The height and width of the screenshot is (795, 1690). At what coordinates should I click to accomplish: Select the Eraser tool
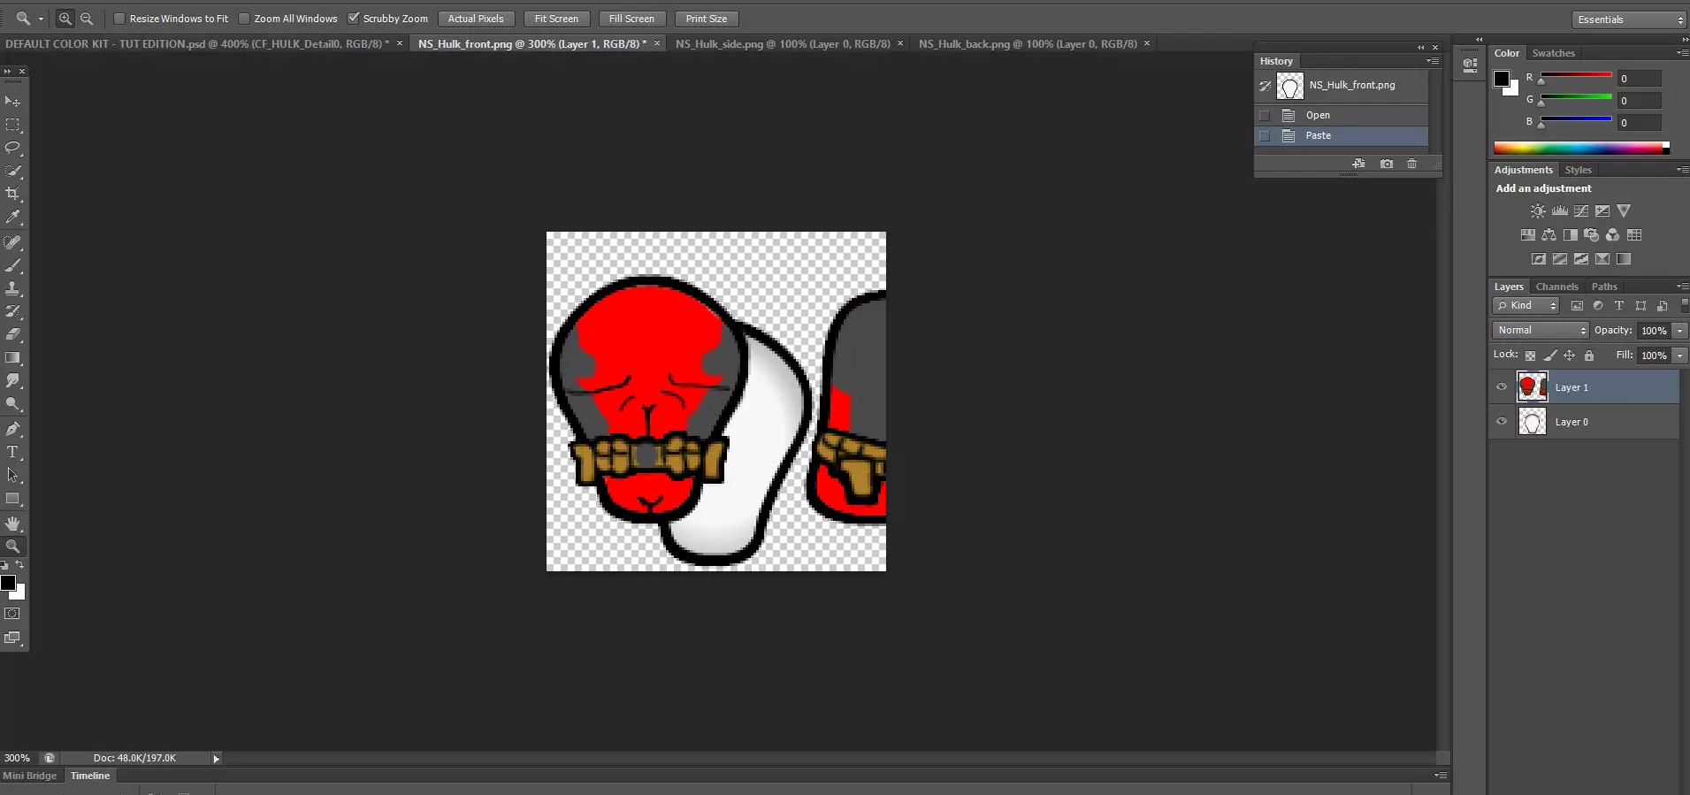12,334
